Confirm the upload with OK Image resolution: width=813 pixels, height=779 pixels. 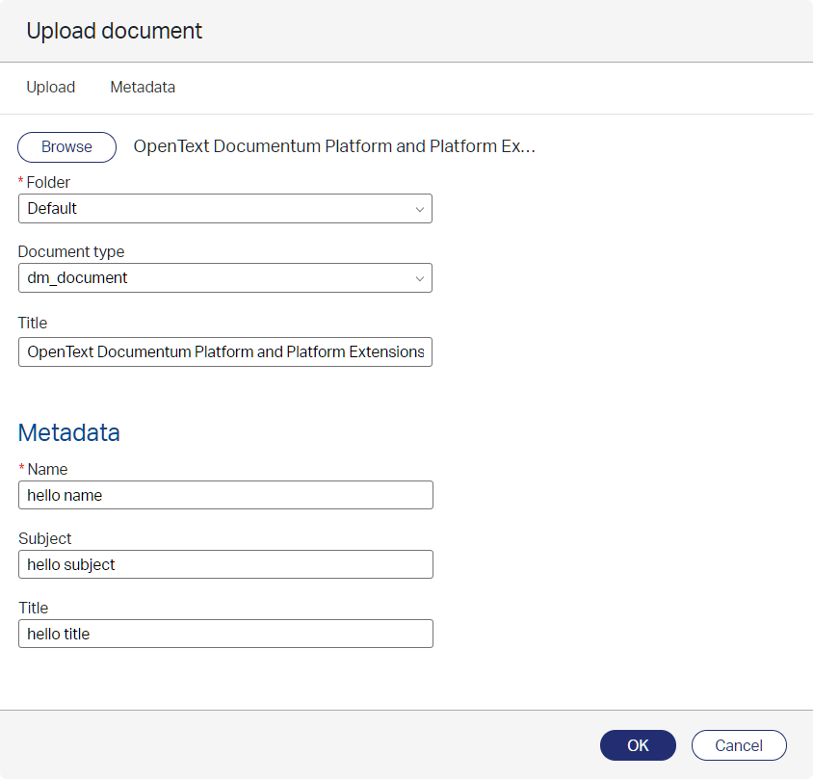[x=638, y=745]
